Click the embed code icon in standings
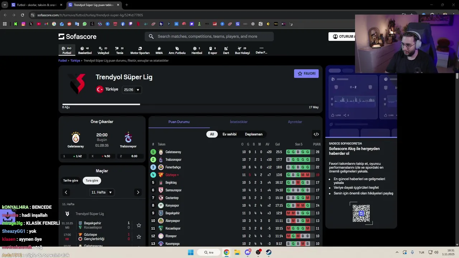 pos(316,134)
